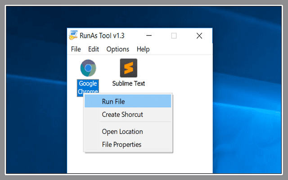Select the Sublime Text icon
The width and height of the screenshot is (288, 180).
(x=129, y=68)
